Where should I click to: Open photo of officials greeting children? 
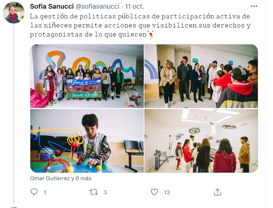click(x=201, y=76)
